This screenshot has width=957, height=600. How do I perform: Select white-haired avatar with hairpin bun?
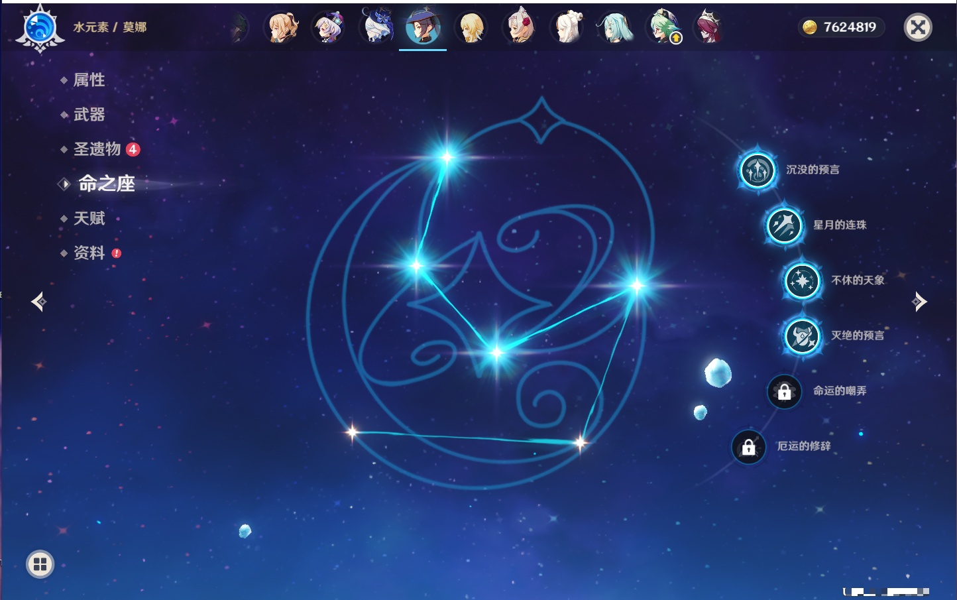(x=567, y=27)
